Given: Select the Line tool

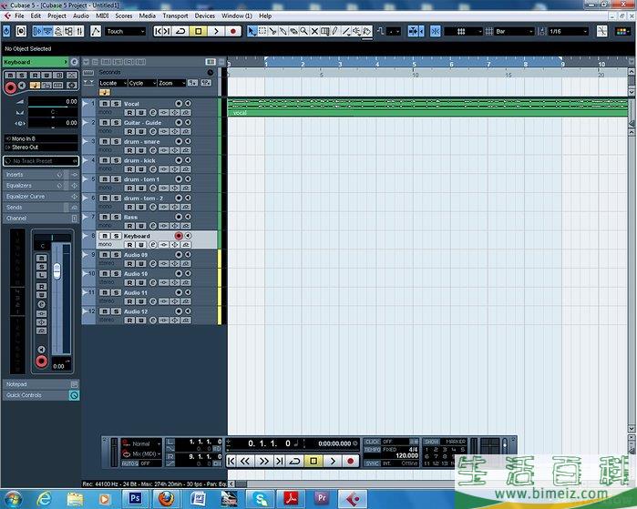Looking at the screenshot, I should click(x=345, y=31).
